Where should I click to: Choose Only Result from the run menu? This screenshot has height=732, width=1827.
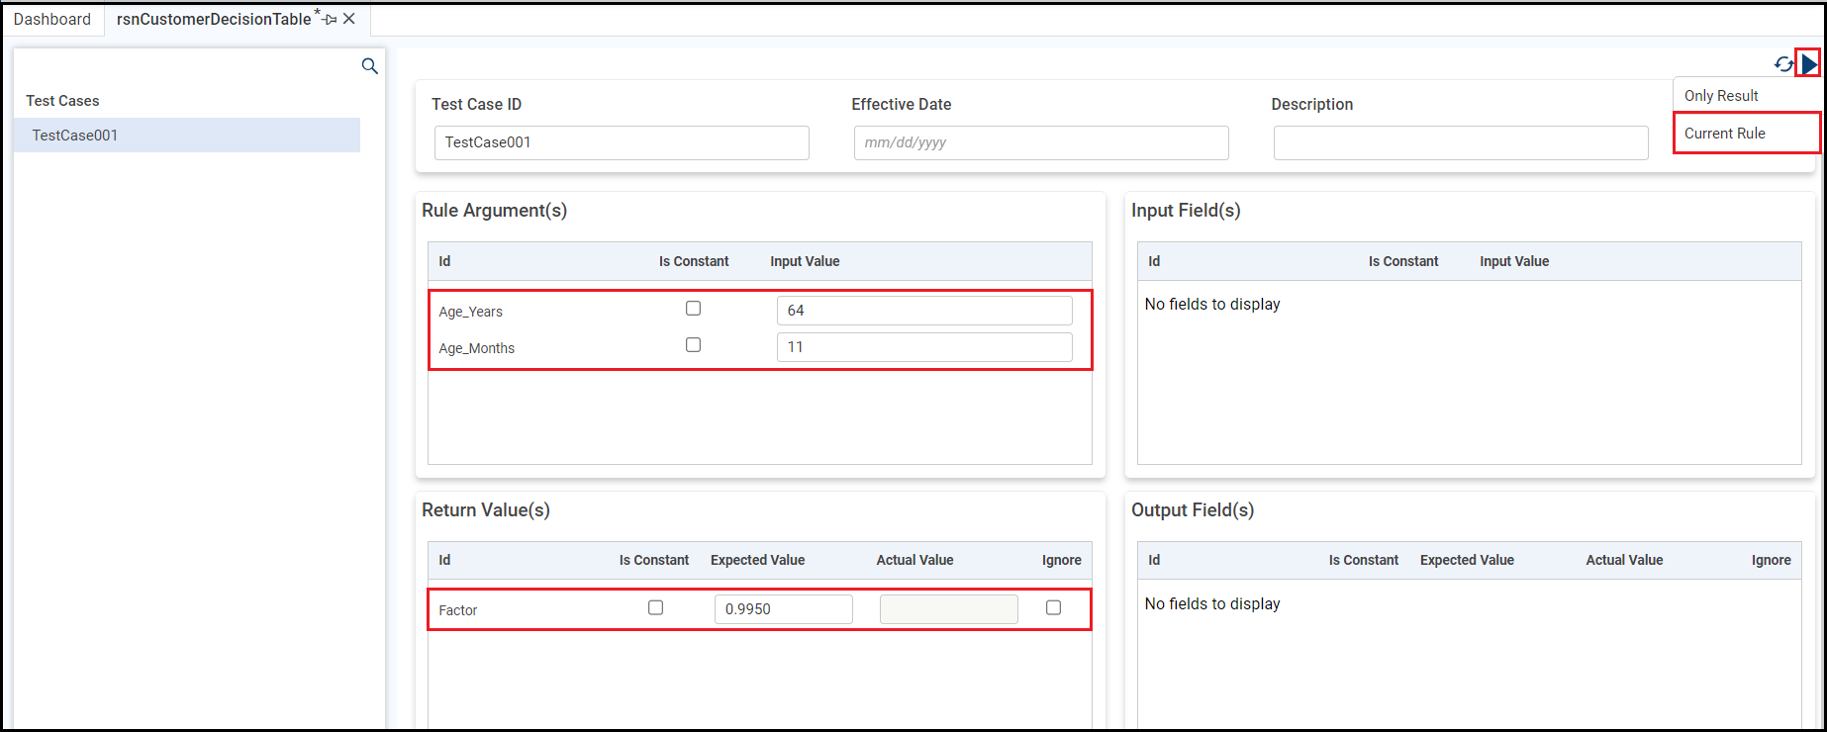(x=1721, y=96)
